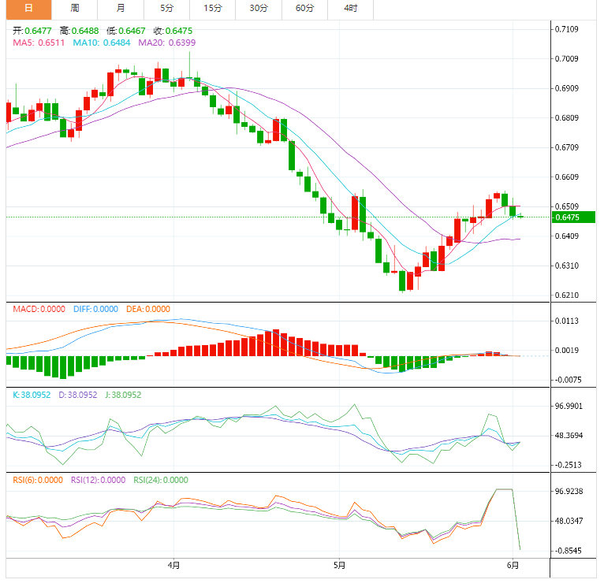Screen dimensions: 604x587
Task: Click the 高:0.6488 high price value
Action: 80,31
